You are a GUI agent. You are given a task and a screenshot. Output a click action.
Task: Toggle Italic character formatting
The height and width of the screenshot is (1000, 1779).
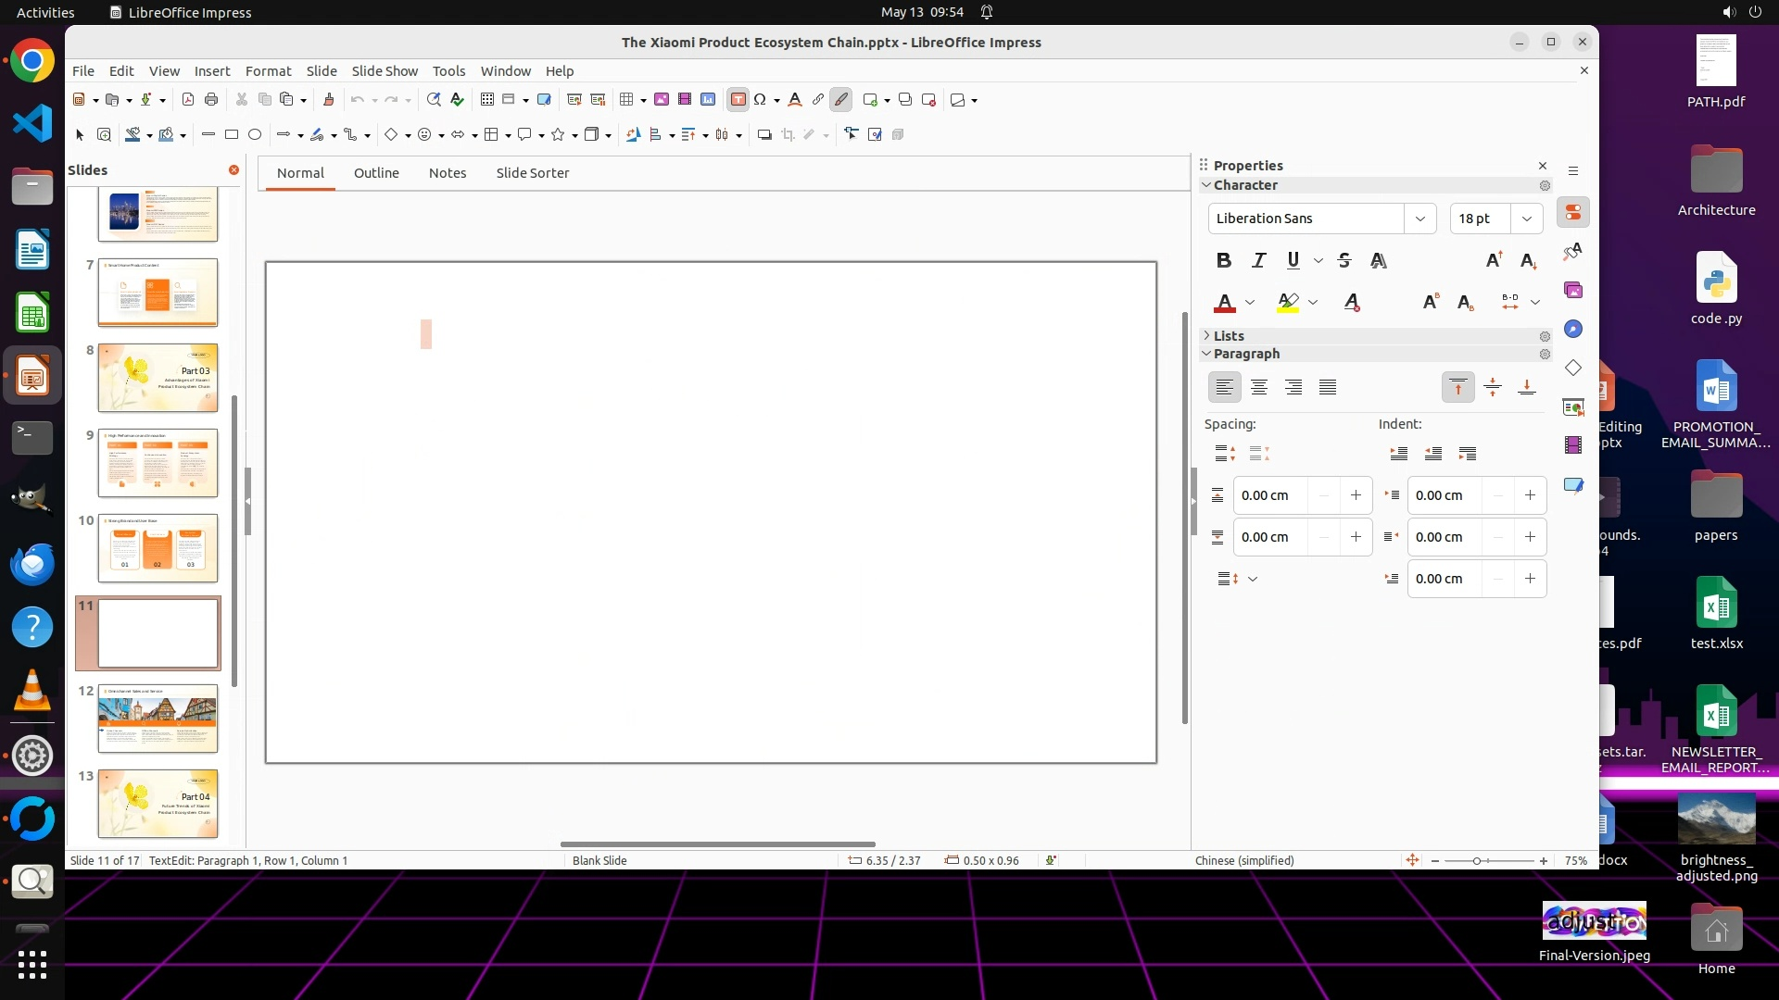point(1258,260)
